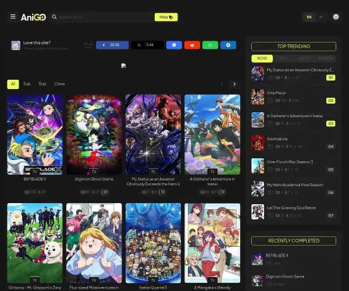This screenshot has width=349, height=291.
Task: Click rank 01 badge
Action: (x=331, y=77)
